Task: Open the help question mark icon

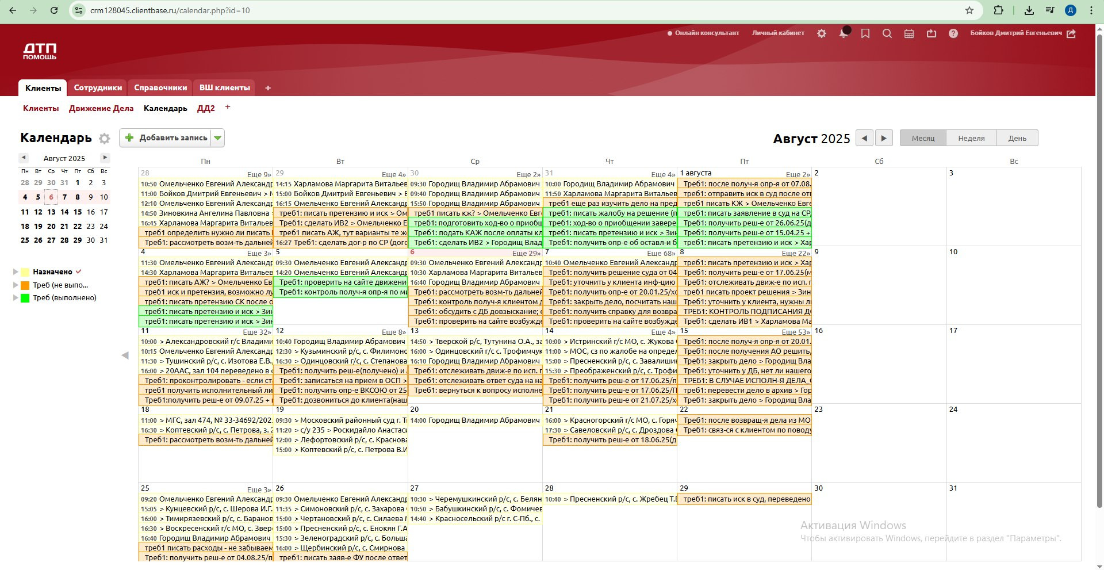Action: [x=953, y=33]
